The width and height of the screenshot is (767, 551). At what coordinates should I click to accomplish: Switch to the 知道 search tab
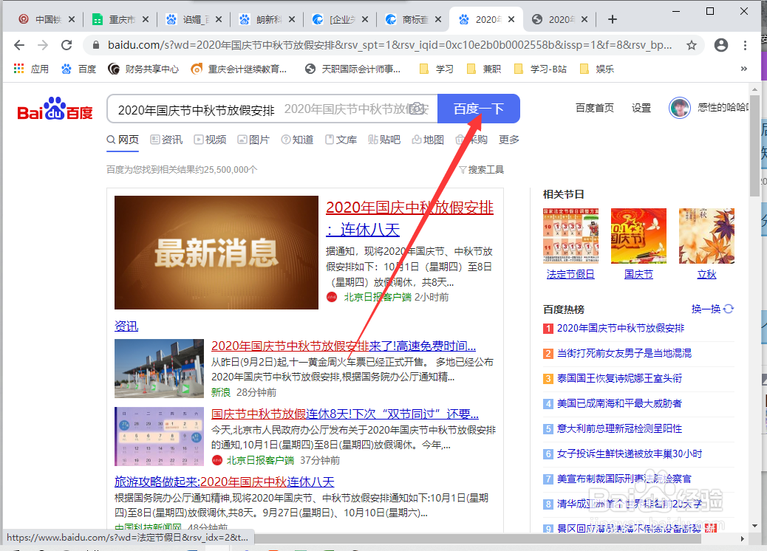tap(297, 140)
